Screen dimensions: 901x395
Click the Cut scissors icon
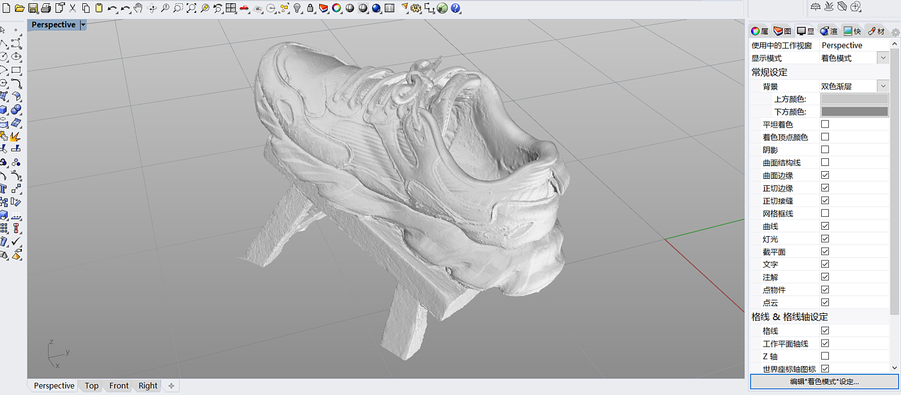(x=73, y=8)
